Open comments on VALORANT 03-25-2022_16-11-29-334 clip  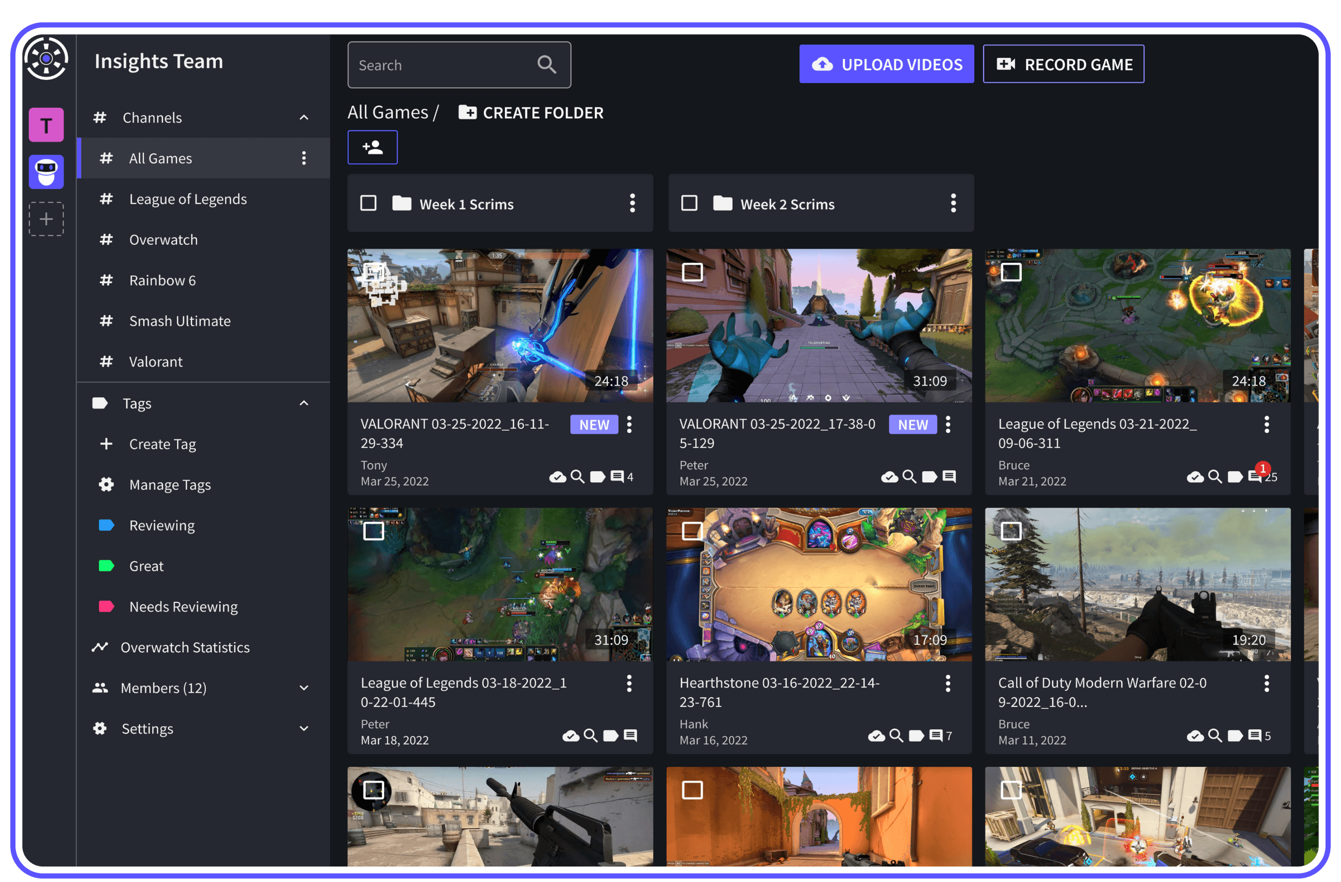[x=618, y=476]
